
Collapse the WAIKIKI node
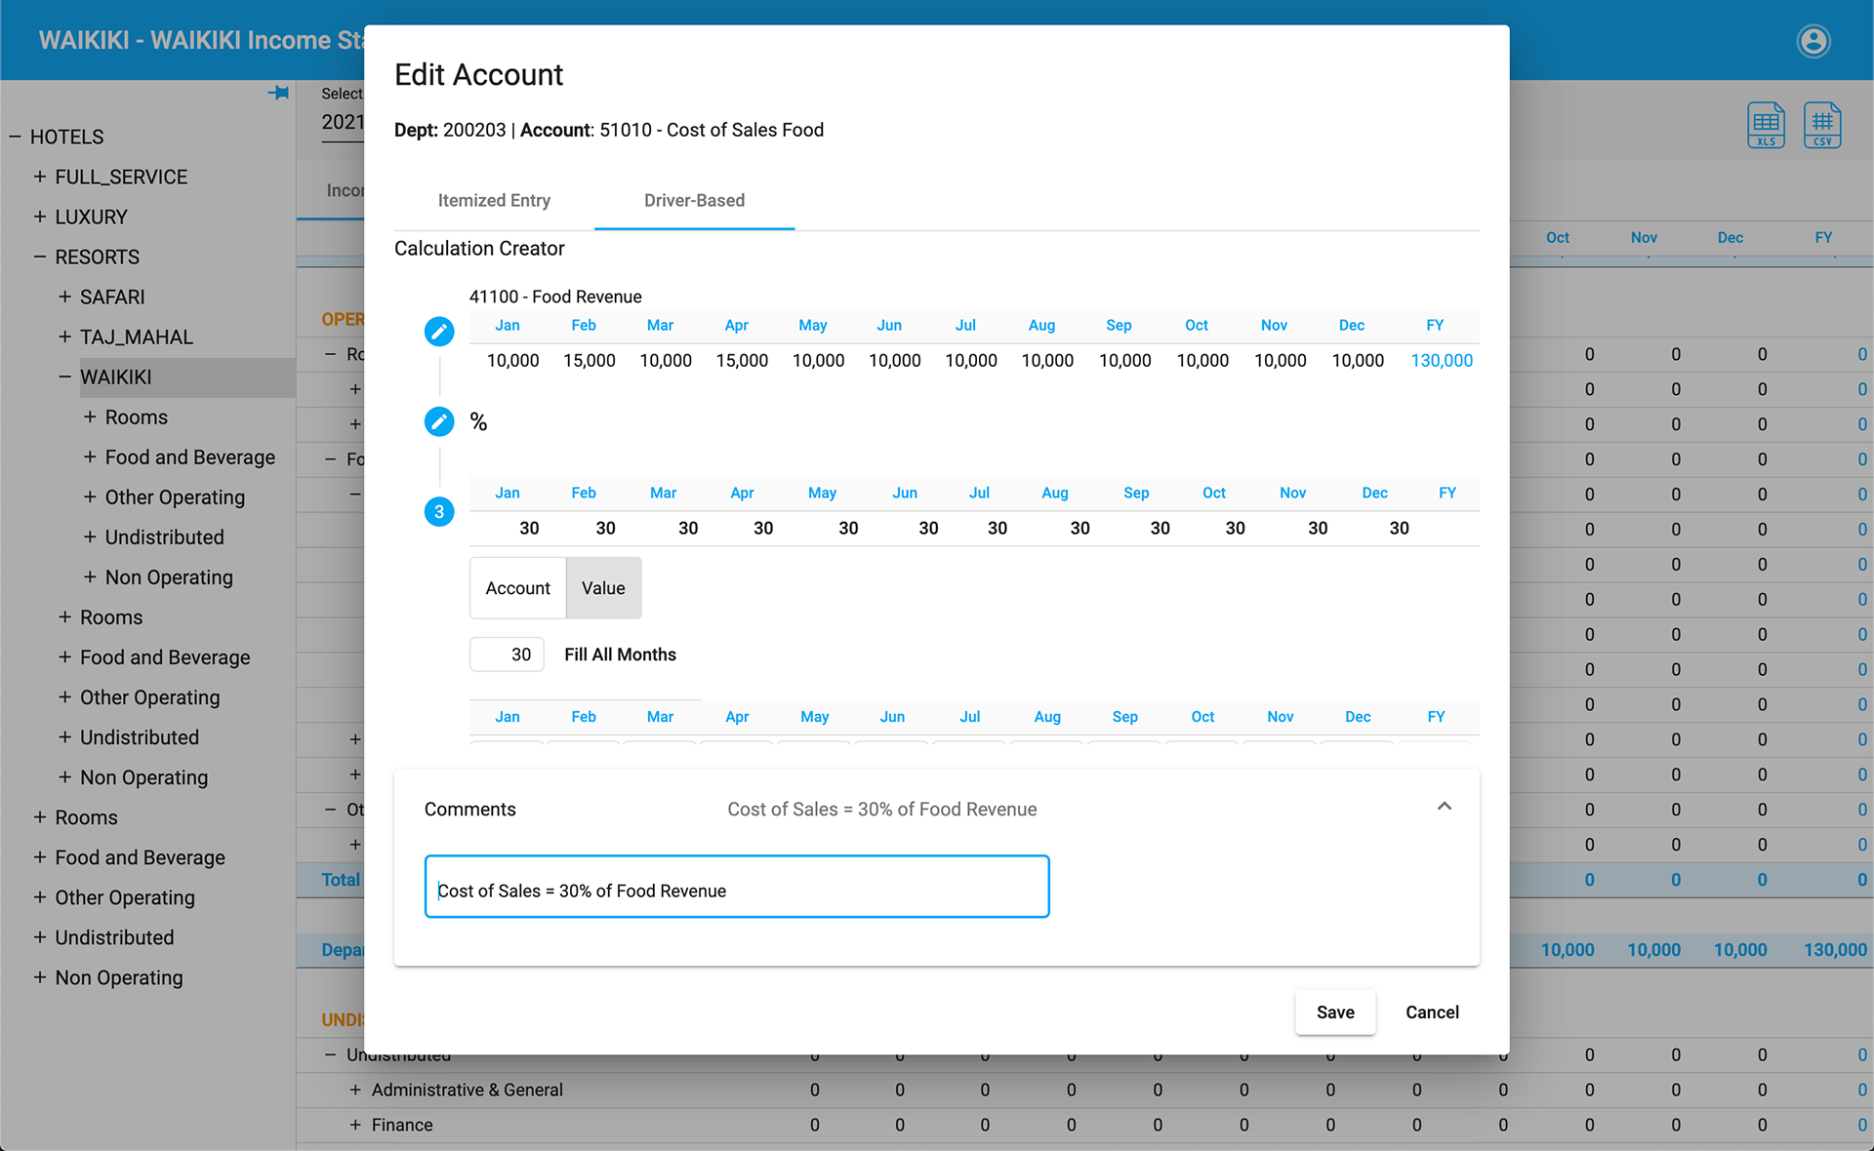pos(64,377)
